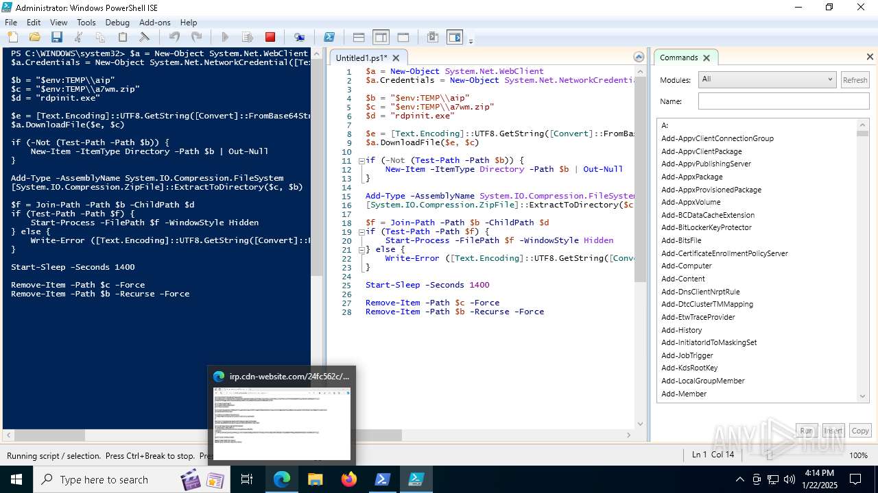Screen dimensions: 878x493
Task: Open a new remote PowerShell tab
Action: [x=300, y=37]
